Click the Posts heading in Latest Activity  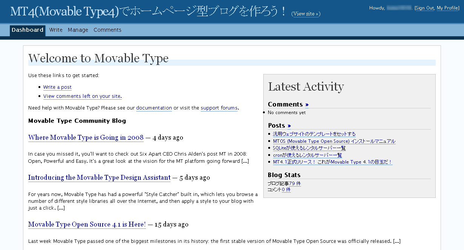[277, 125]
